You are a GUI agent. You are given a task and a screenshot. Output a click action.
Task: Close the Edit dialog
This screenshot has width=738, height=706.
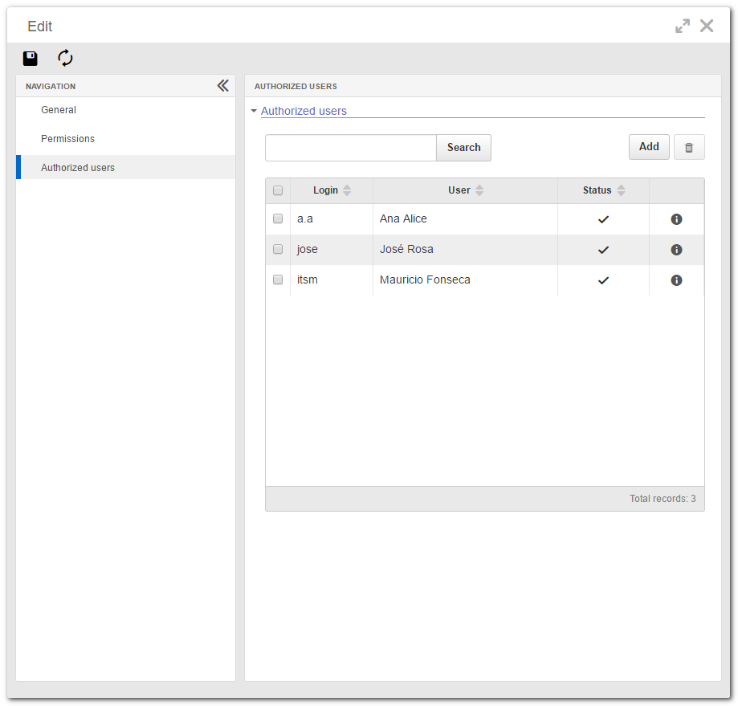point(707,26)
